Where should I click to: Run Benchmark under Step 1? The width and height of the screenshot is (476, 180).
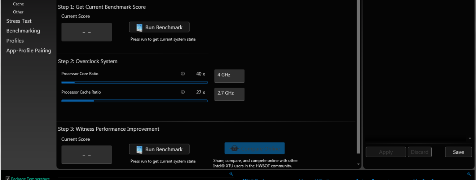click(x=159, y=27)
